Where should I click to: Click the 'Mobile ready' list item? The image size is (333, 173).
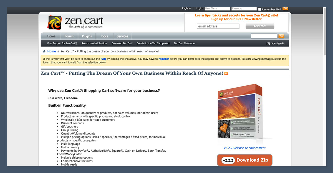tap(69, 165)
